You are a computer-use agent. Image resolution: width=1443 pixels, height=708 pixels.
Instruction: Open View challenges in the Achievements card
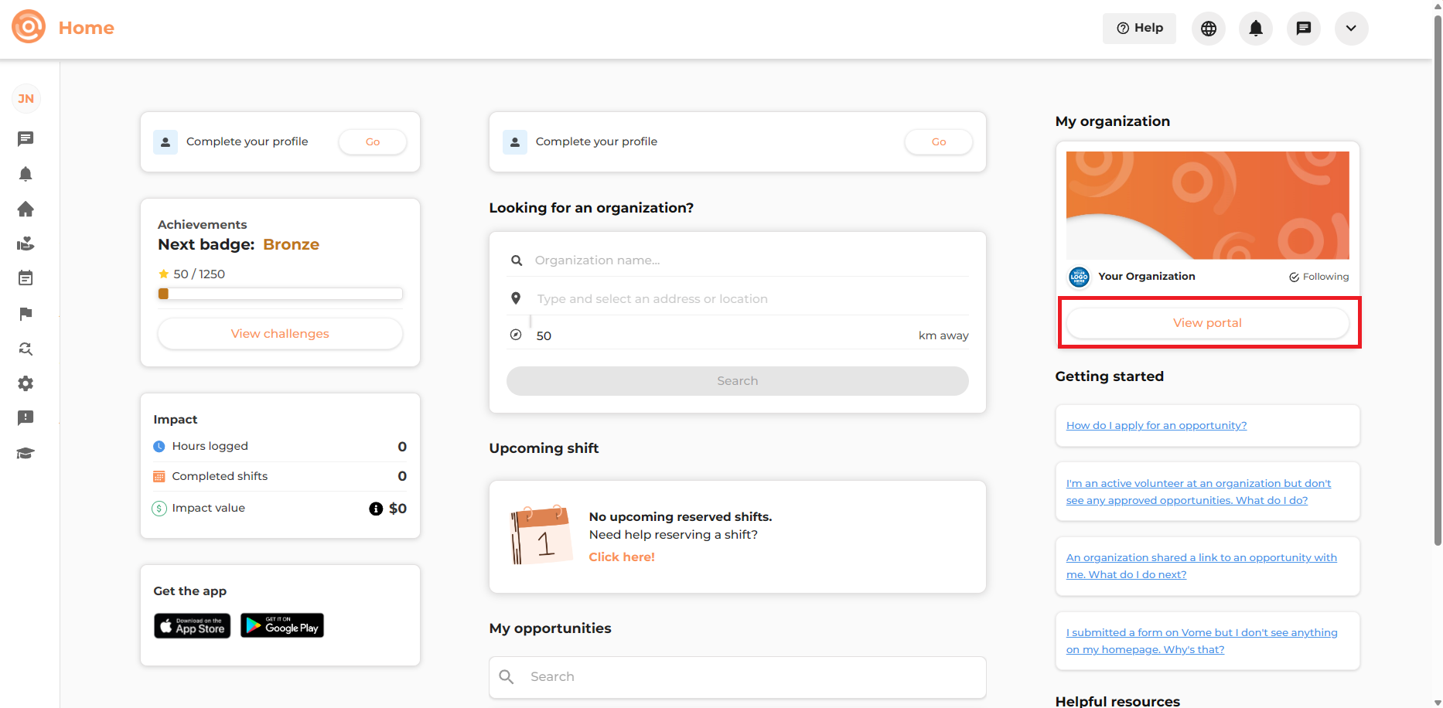[280, 334]
